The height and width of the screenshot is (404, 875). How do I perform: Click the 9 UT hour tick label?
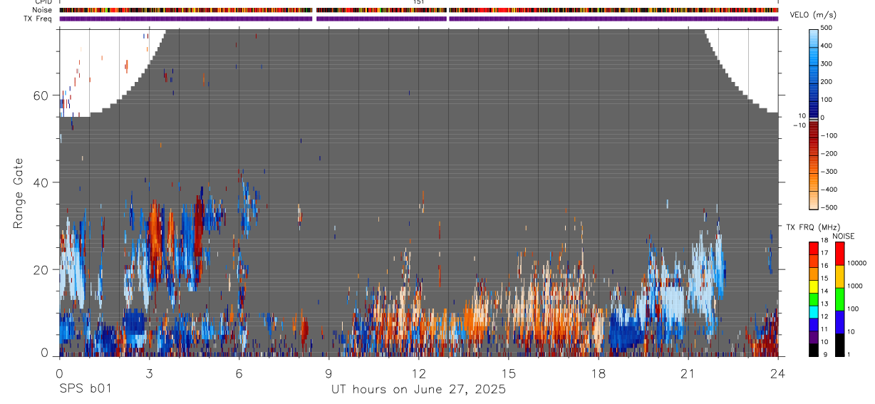pyautogui.click(x=328, y=373)
